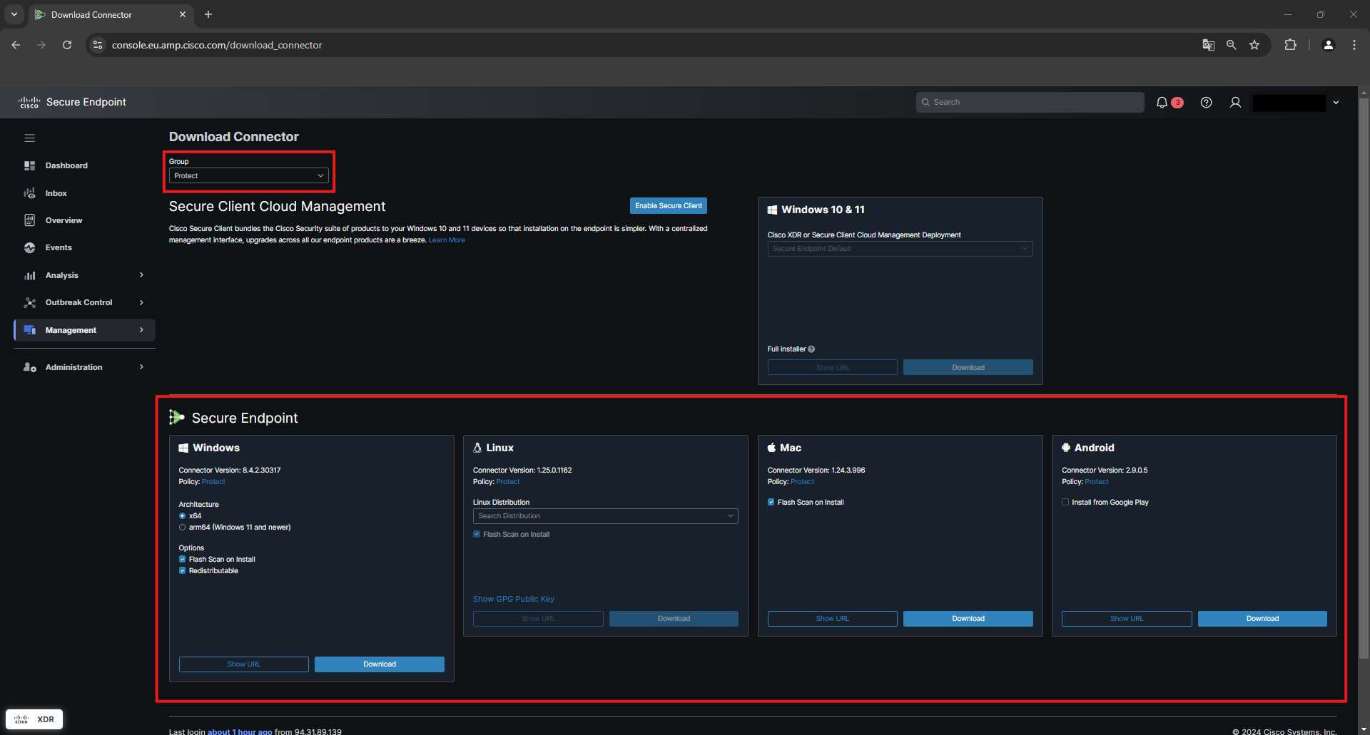Click Show GPG Public Key link
This screenshot has width=1370, height=735.
513,600
